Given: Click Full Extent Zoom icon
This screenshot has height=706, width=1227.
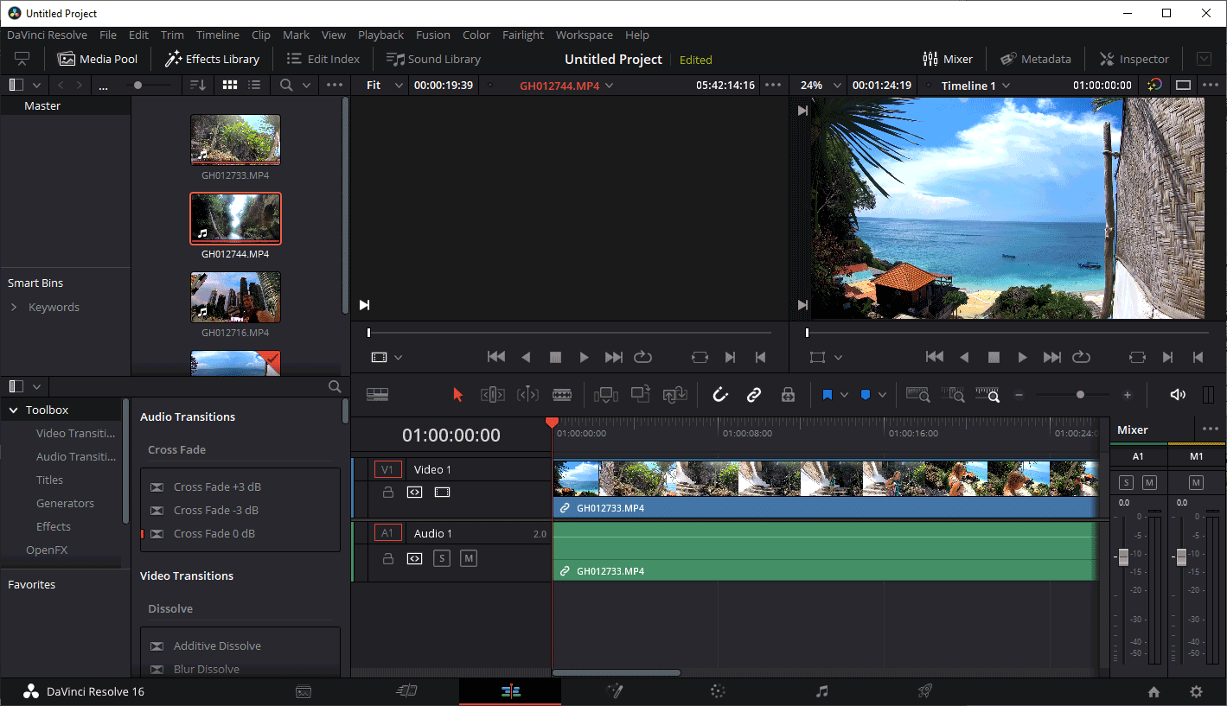Looking at the screenshot, I should (917, 395).
